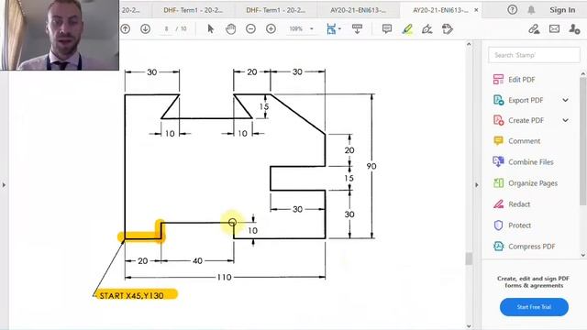Click tools pane scrollbar thumb

point(583,141)
